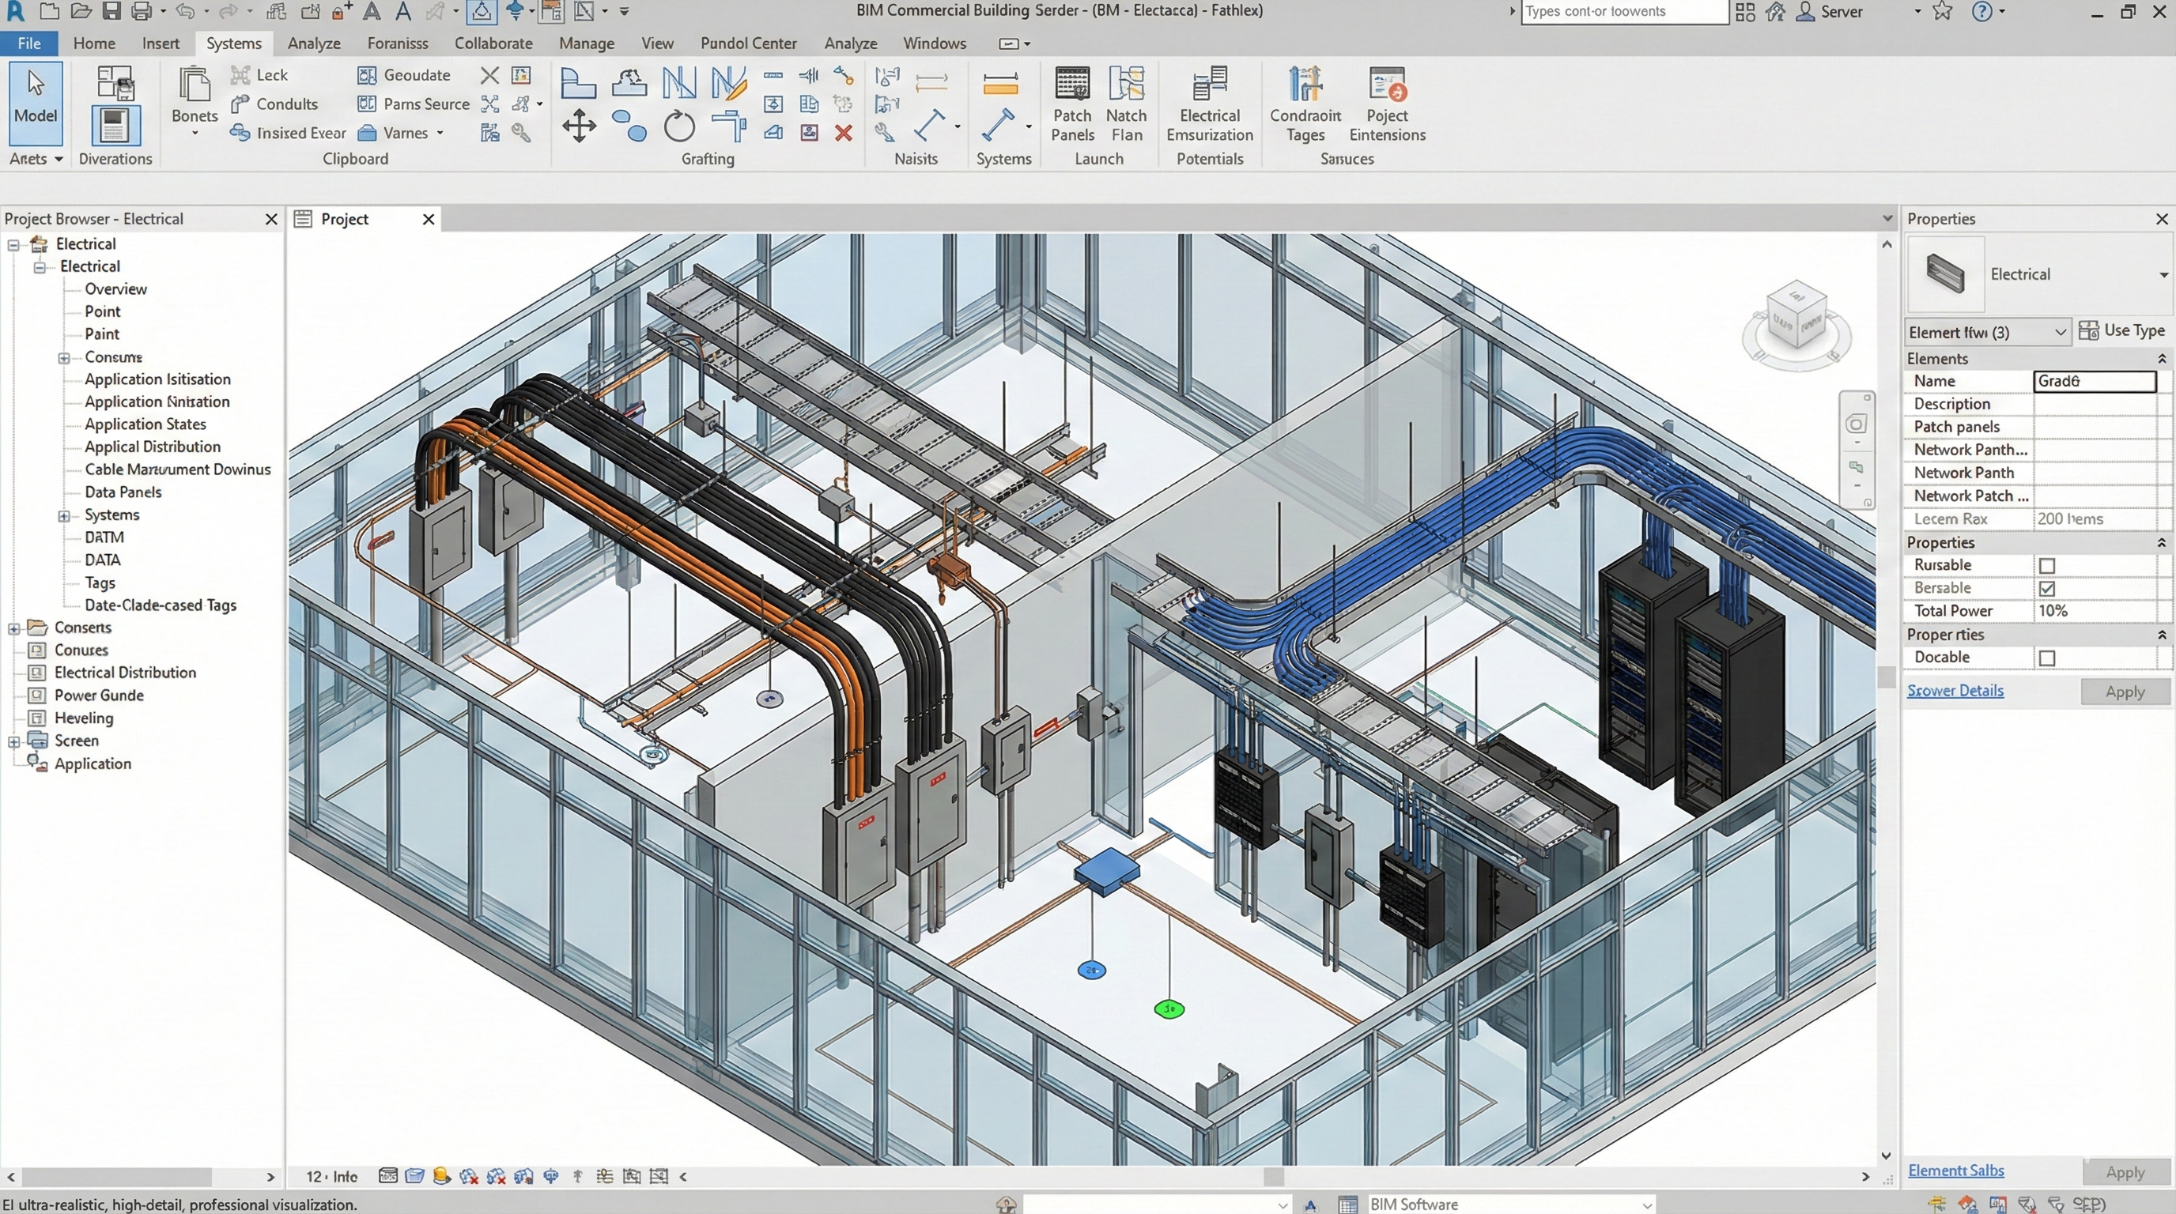The height and width of the screenshot is (1214, 2176).
Task: Expand the Consents folder node
Action: coord(14,629)
